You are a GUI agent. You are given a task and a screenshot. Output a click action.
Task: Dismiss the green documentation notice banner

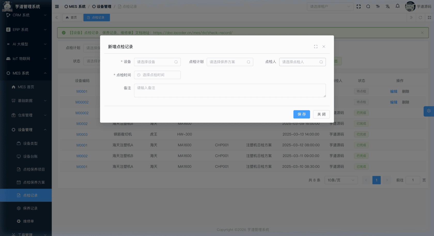click(x=422, y=32)
